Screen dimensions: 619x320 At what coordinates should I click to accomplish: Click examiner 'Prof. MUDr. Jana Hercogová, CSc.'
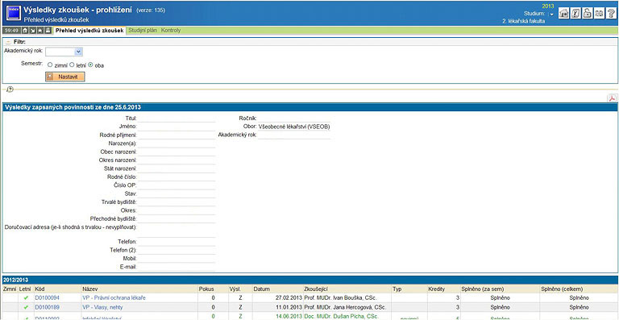345,307
